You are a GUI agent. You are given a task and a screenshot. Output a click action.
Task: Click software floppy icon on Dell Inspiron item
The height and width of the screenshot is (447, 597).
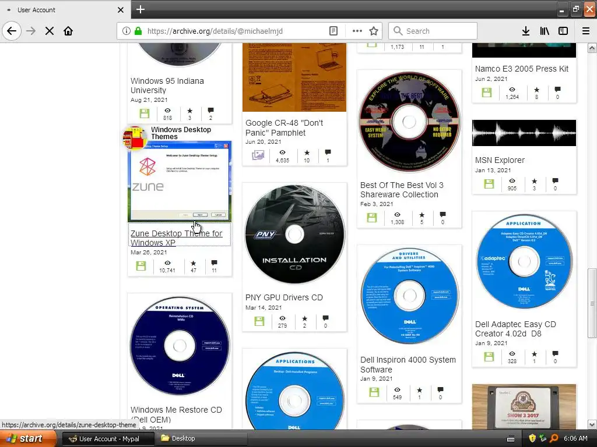(374, 392)
